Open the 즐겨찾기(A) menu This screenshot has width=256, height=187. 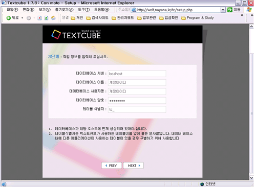64,10
